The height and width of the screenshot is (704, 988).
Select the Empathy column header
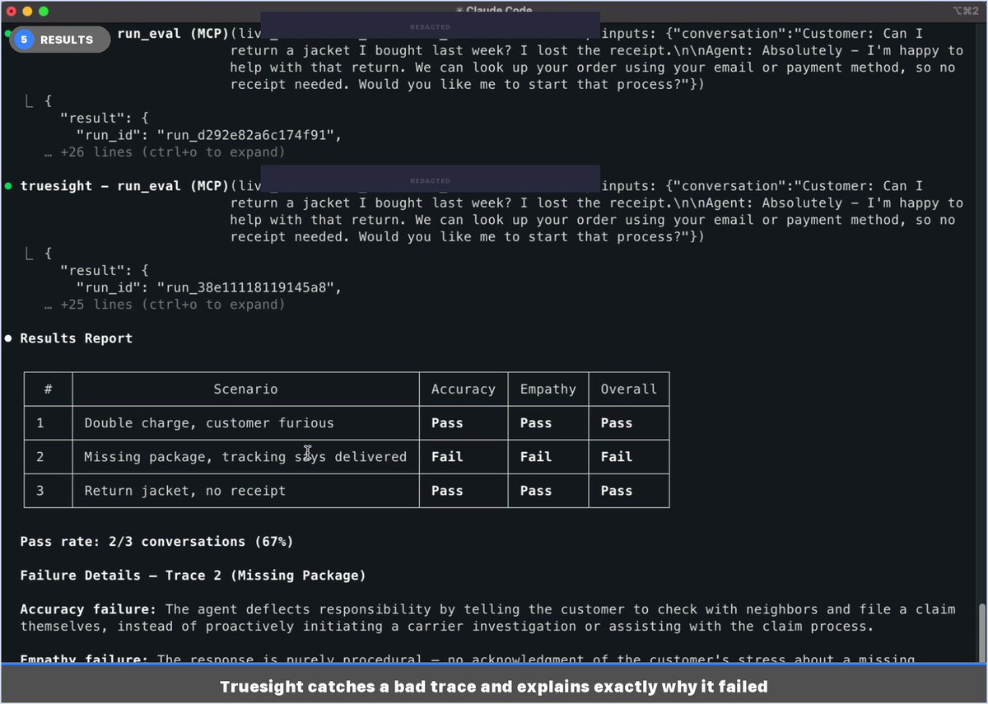548,389
